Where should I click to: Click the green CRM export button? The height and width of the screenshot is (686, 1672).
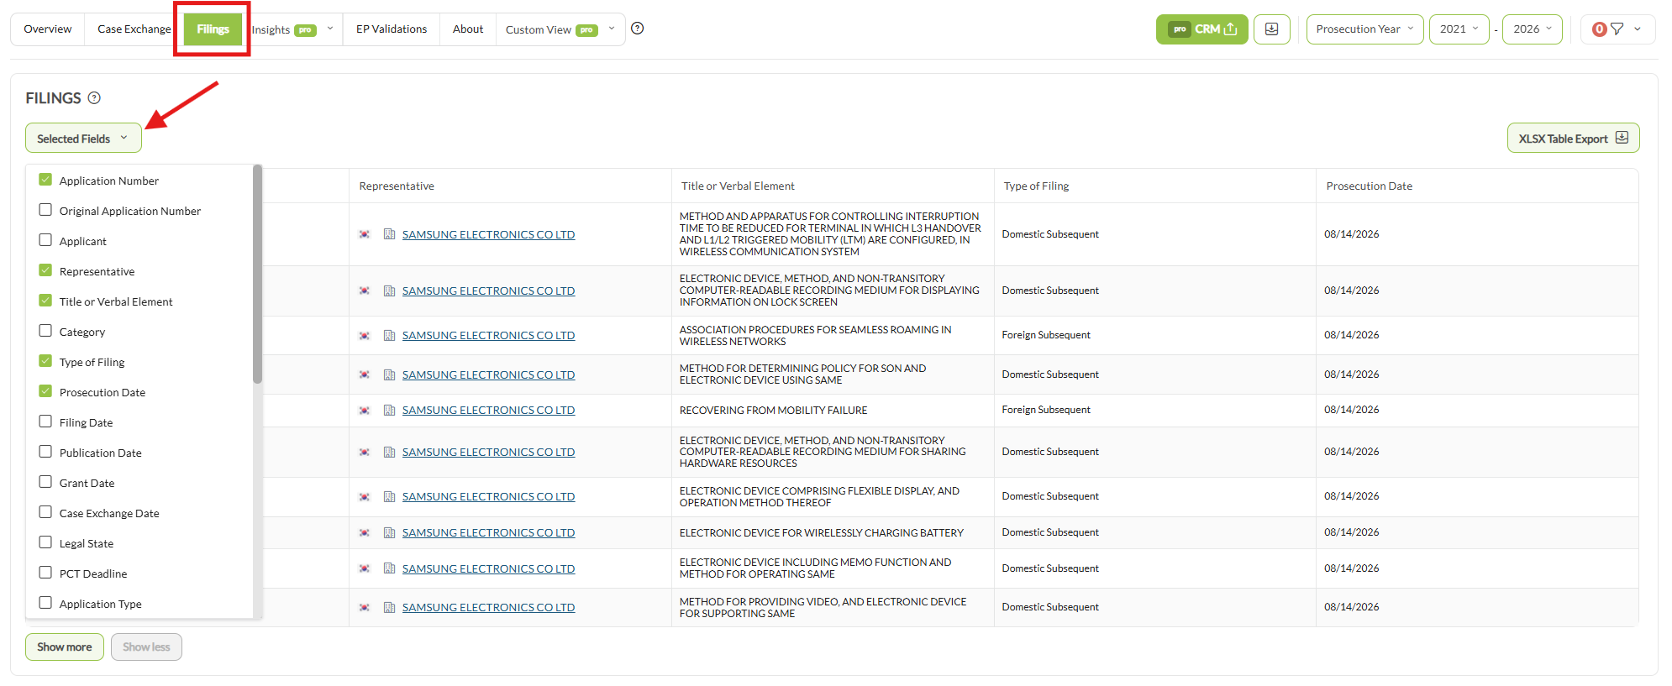(1201, 29)
